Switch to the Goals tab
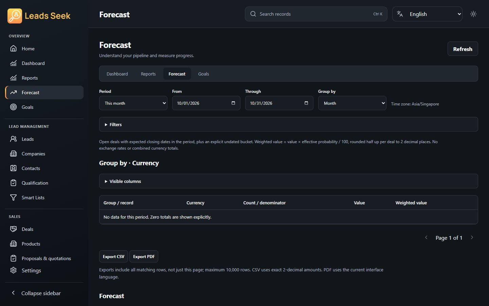The image size is (489, 306). coord(203,74)
